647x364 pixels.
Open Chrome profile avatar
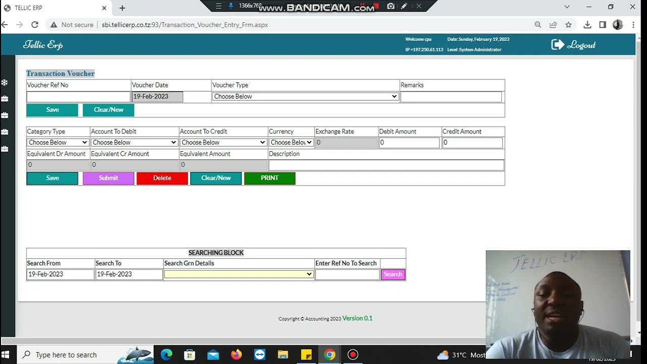618,25
